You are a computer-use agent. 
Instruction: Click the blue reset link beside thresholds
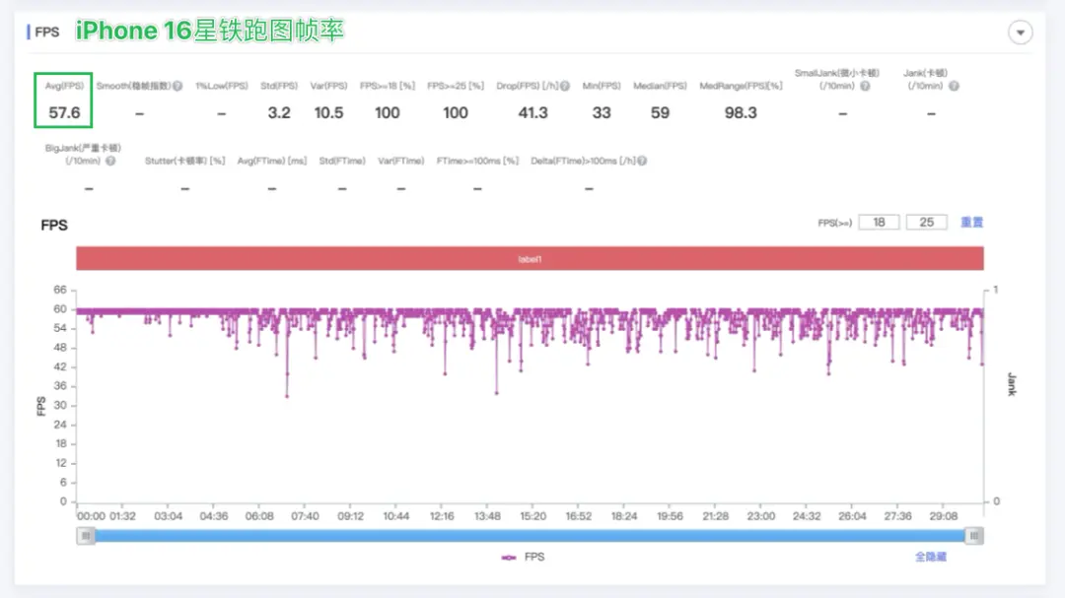[971, 223]
